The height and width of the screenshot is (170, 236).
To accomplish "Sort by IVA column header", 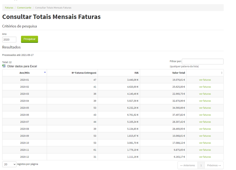I will pos(136,73).
